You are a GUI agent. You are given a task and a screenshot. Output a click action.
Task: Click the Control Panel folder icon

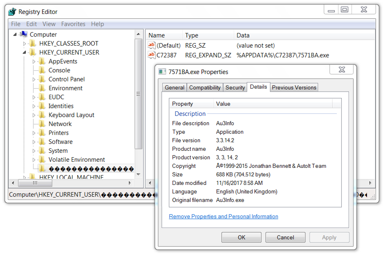click(x=42, y=79)
